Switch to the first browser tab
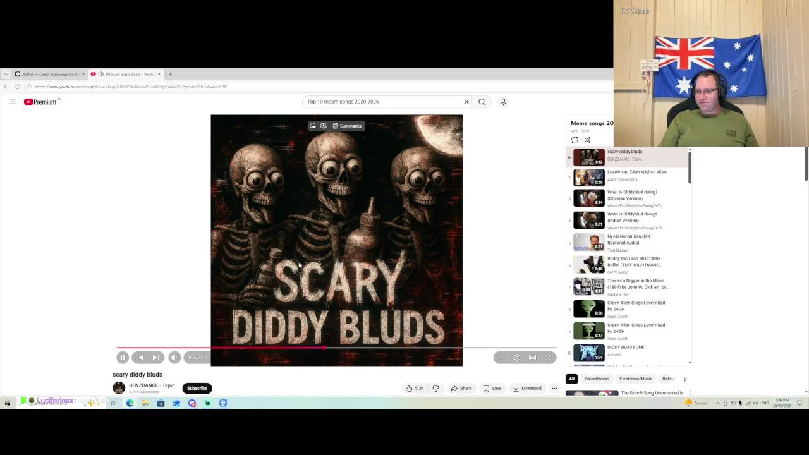The image size is (809, 455). (51, 74)
